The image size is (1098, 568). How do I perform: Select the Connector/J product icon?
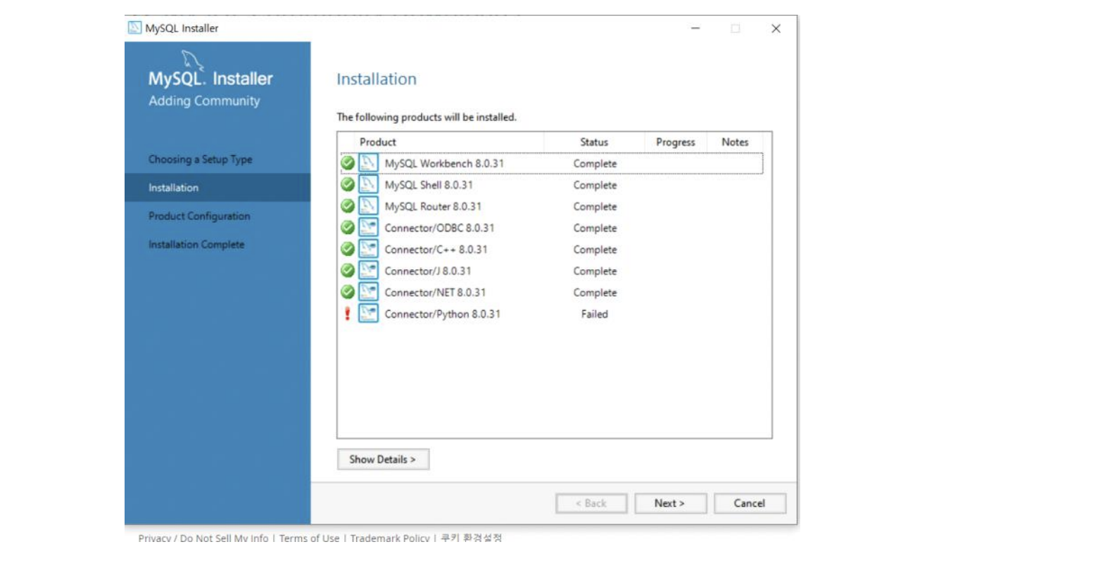[368, 270]
